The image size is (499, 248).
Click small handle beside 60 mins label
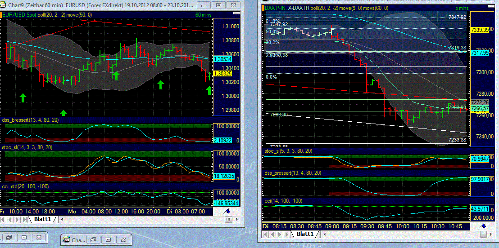click(x=236, y=13)
